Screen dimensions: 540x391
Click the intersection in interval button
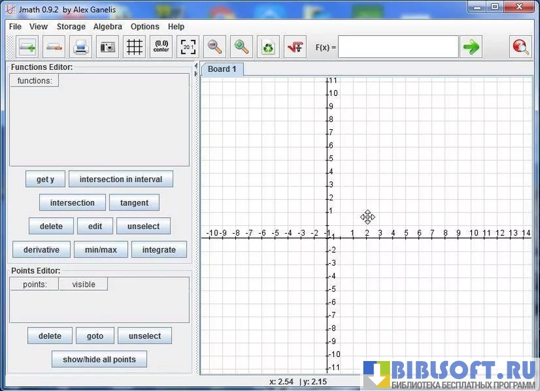[121, 179]
